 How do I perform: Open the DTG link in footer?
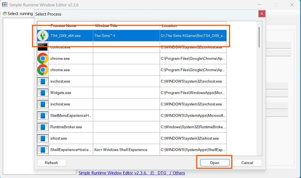tap(162, 173)
